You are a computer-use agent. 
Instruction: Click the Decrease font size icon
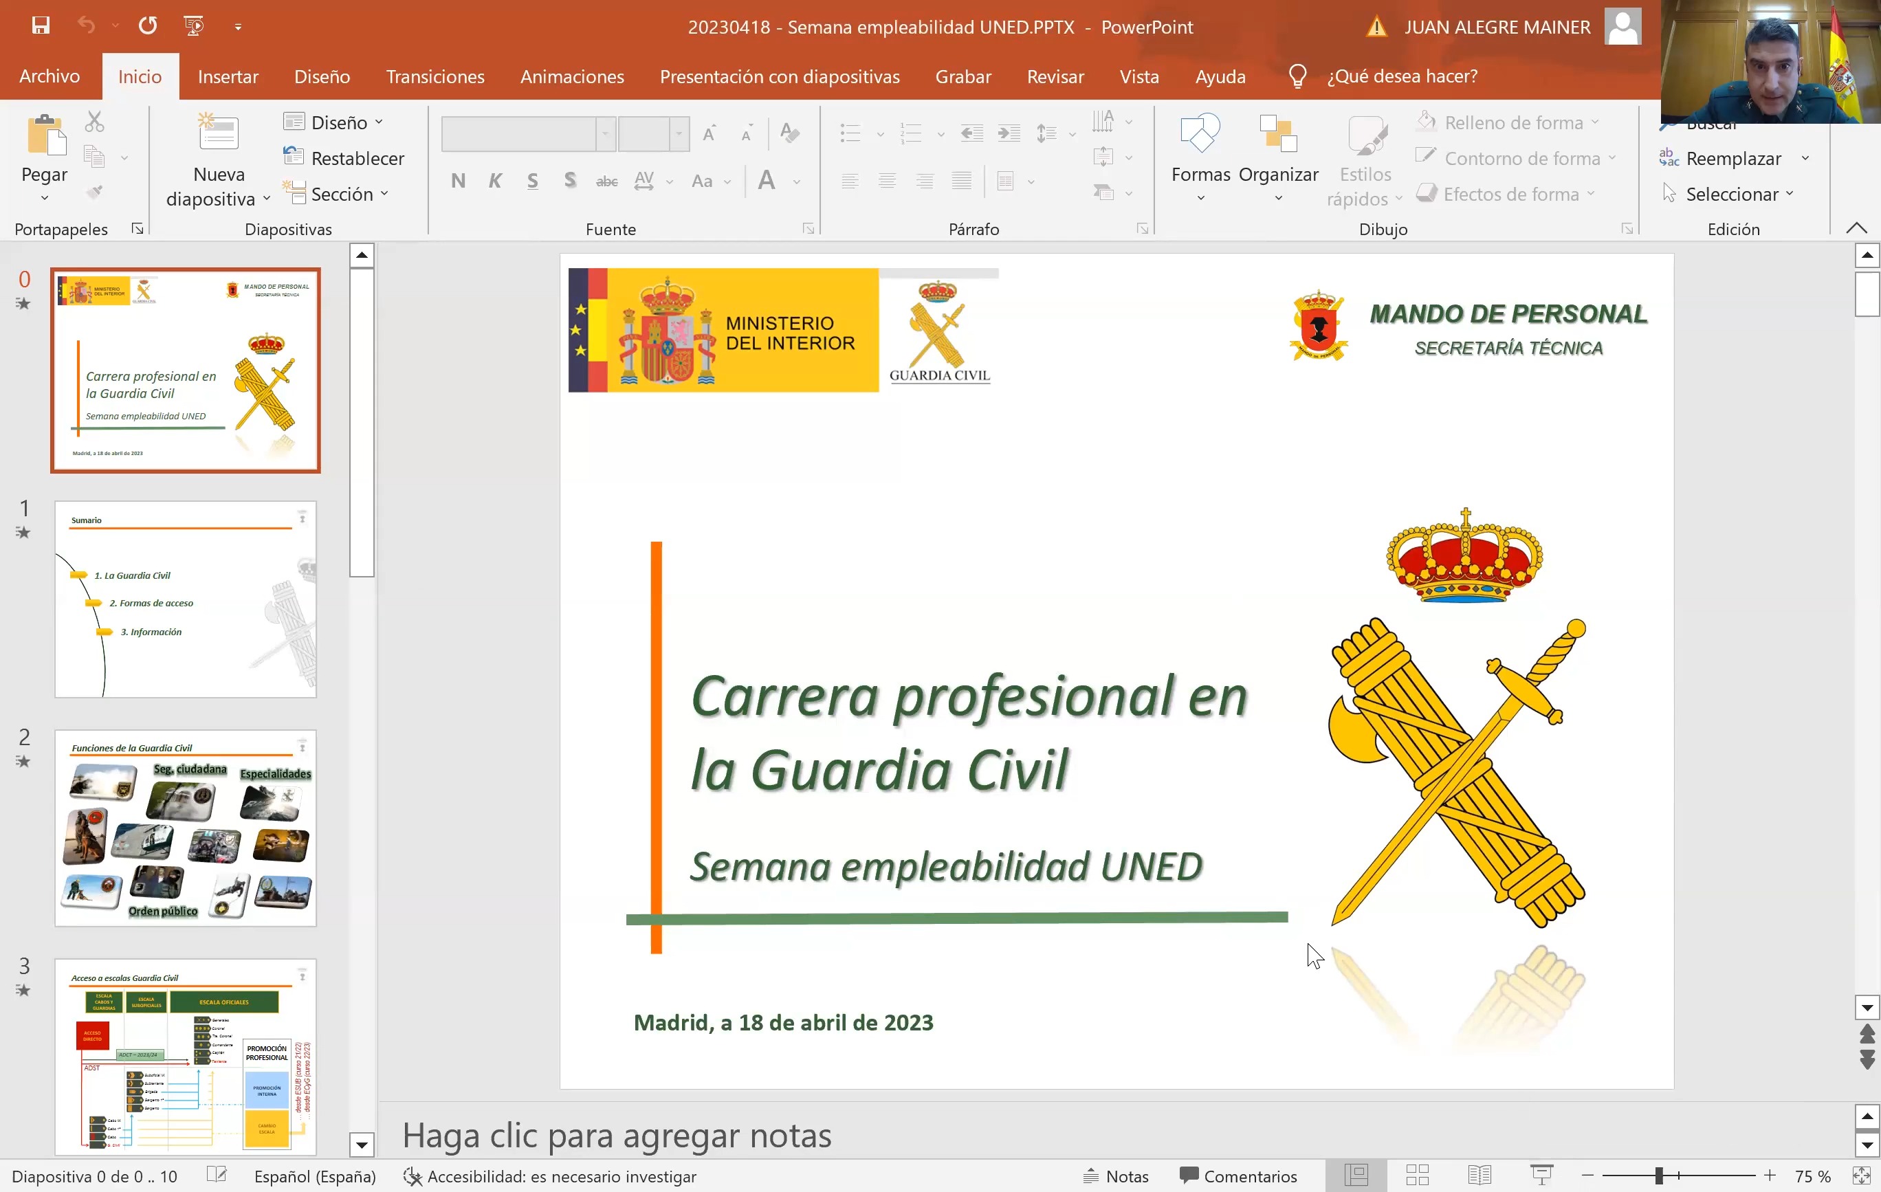pos(747,133)
